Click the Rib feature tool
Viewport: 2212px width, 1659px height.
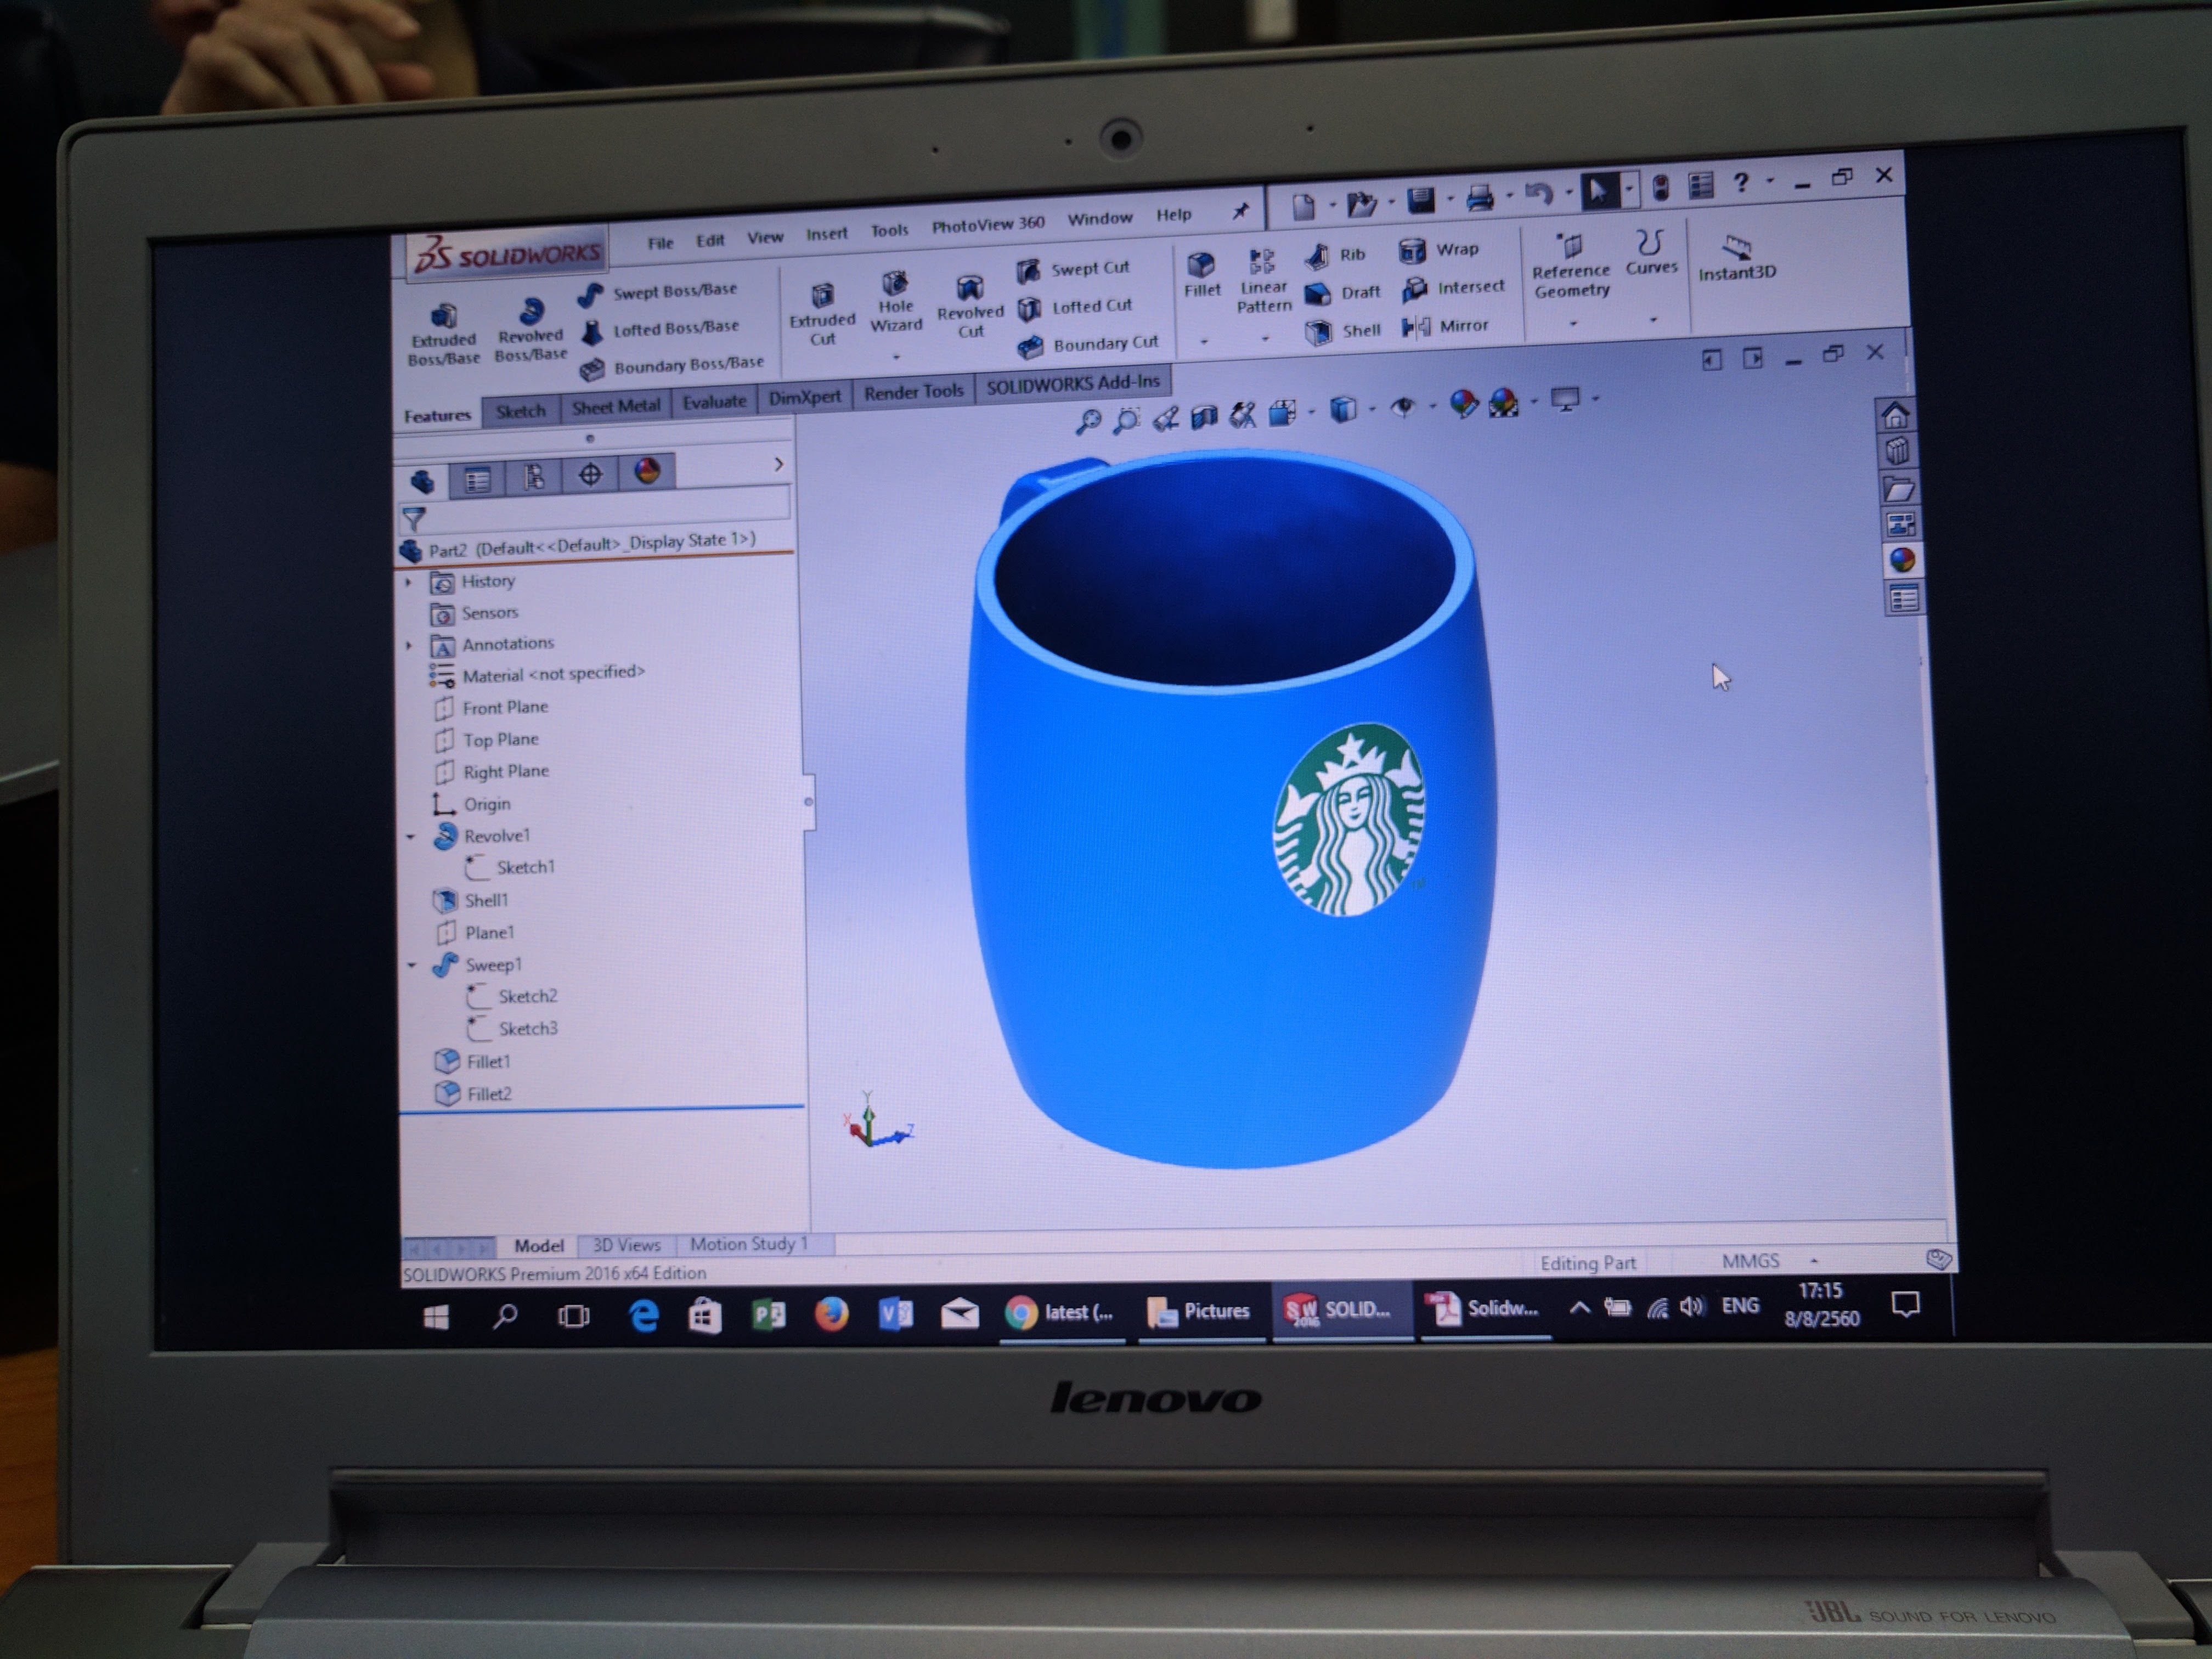click(1335, 256)
